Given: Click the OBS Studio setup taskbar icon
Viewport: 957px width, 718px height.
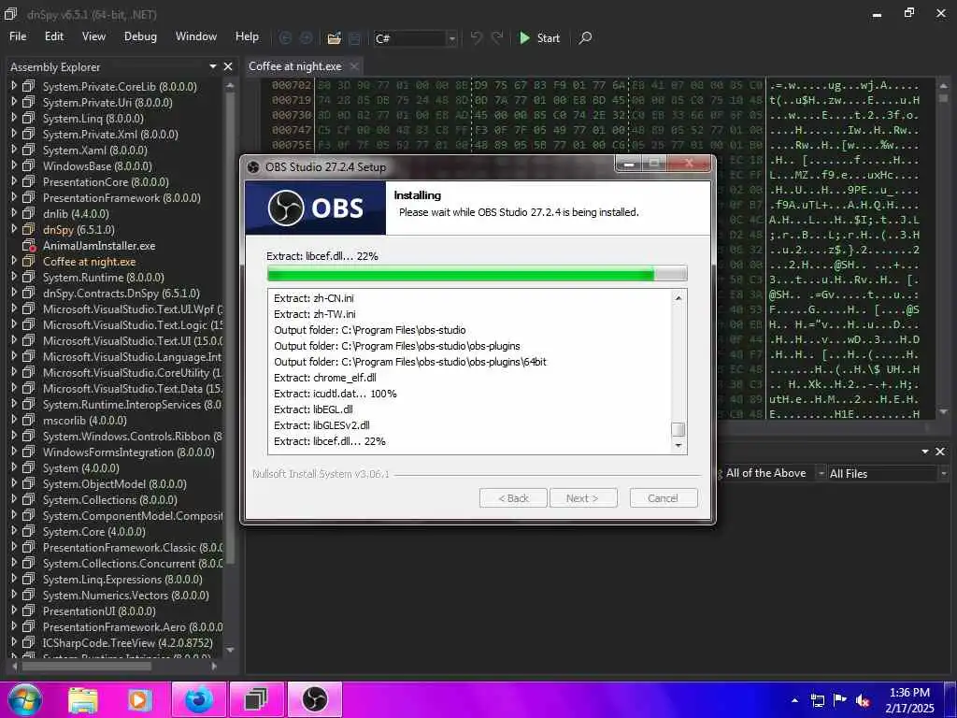Looking at the screenshot, I should coord(315,699).
